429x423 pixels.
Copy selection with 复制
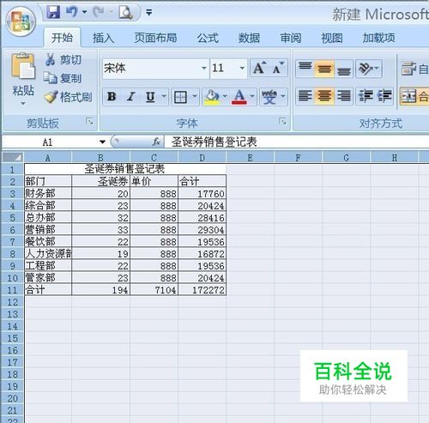point(63,78)
